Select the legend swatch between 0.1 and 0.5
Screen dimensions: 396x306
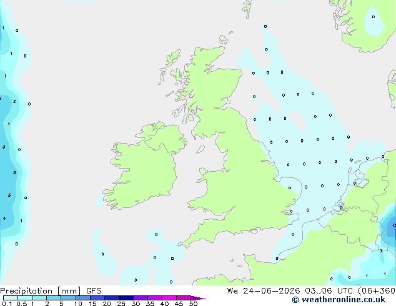pyautogui.click(x=11, y=298)
